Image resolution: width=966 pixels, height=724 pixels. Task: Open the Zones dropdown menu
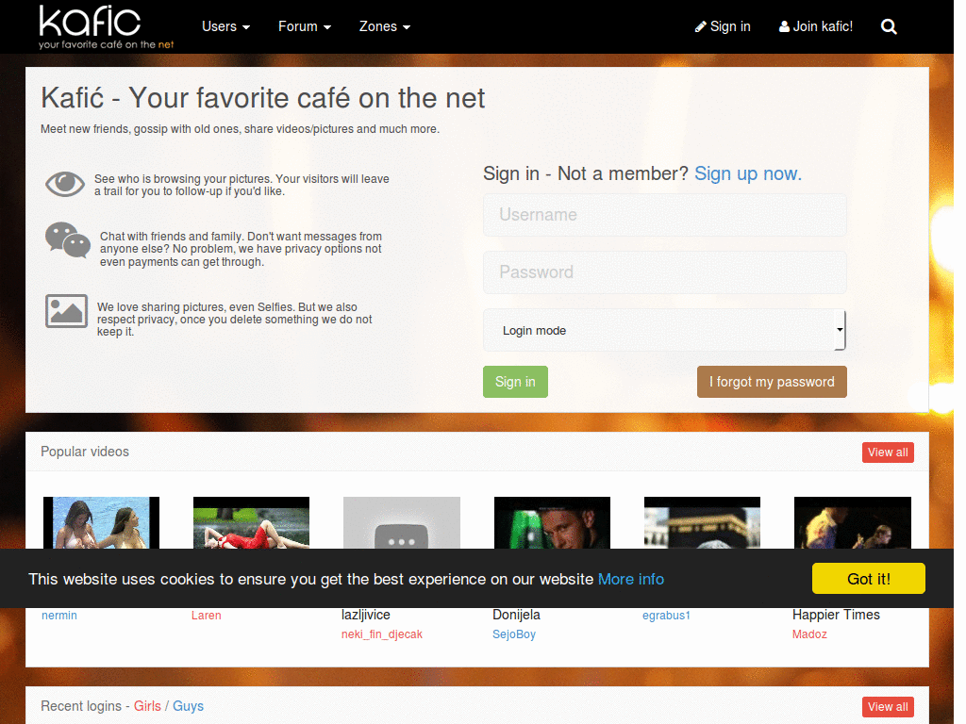point(385,26)
